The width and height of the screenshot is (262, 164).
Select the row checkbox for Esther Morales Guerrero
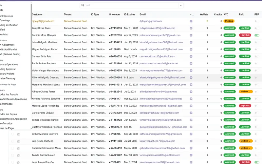[12, 134]
